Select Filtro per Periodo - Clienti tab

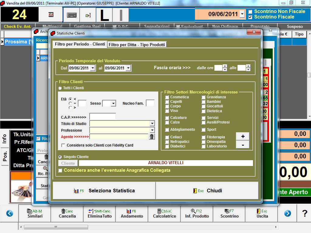point(80,44)
